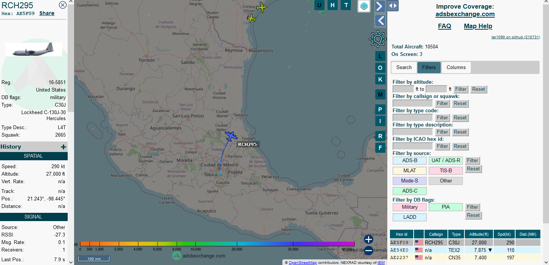Image resolution: width=549 pixels, height=265 pixels.
Task: Select the AE54E0 TEX2 table row
Action: [465, 250]
